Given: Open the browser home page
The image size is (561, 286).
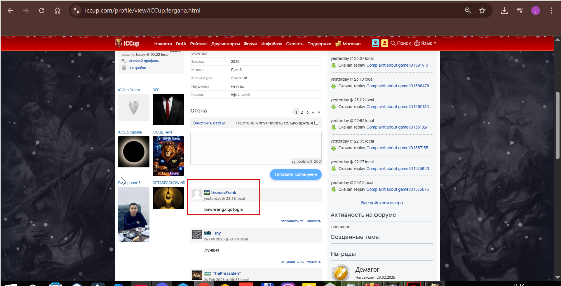Looking at the screenshot, I should [58, 11].
